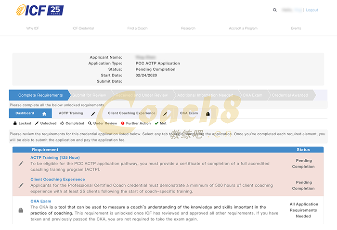
Task: Open the Find a Coach menu
Action: pos(137,28)
